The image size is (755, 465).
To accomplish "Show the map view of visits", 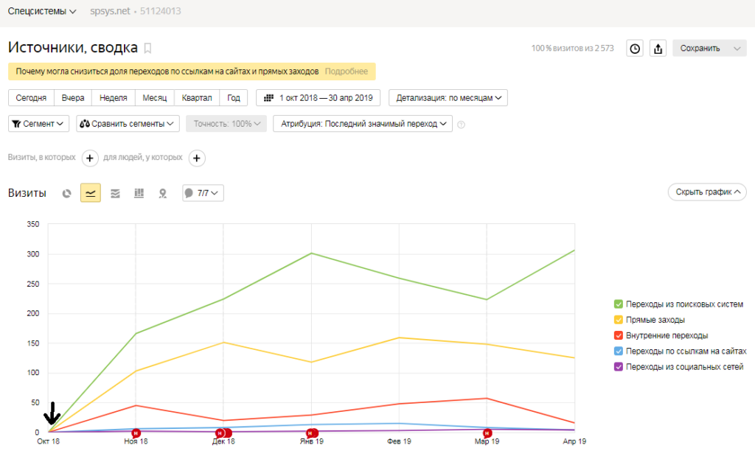I will coord(163,193).
